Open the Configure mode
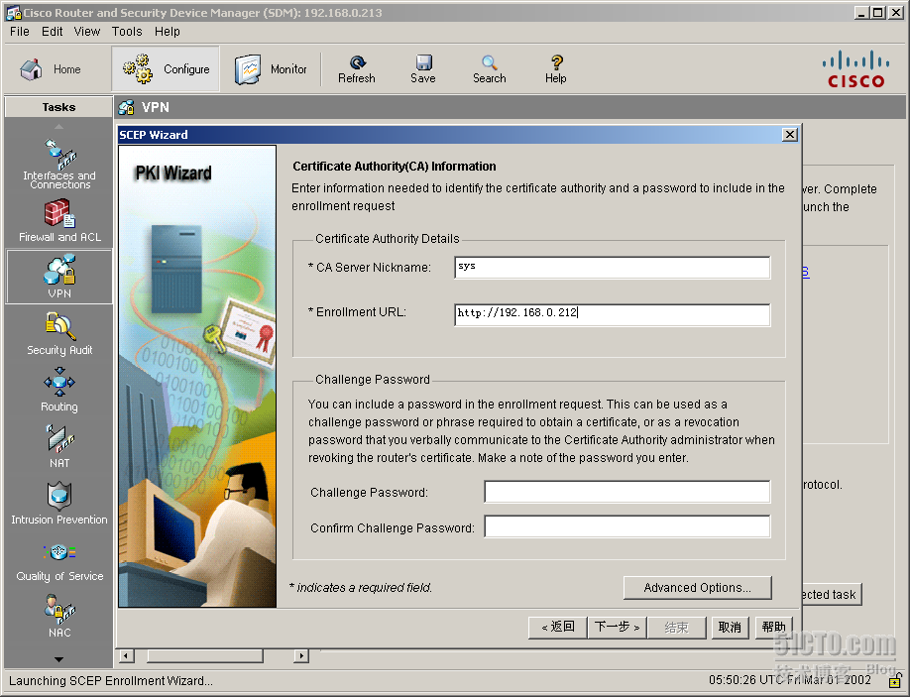This screenshot has height=697, width=910. point(166,69)
